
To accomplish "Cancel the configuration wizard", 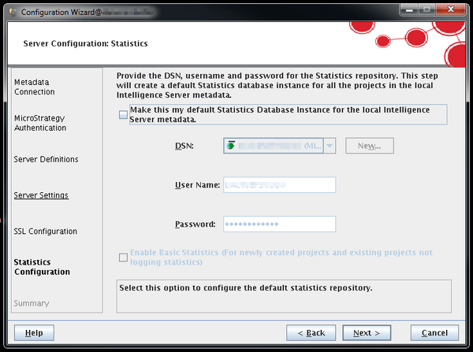I will click(x=434, y=333).
